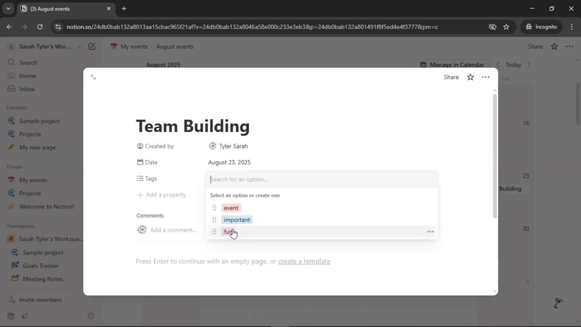Open Welcome to Notion! page
Screen dimensions: 581x327
click(x=47, y=206)
